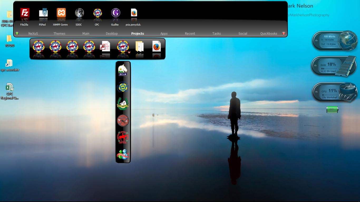Open the folder icon in the sub-dock
The image size is (360, 202).
point(140,47)
